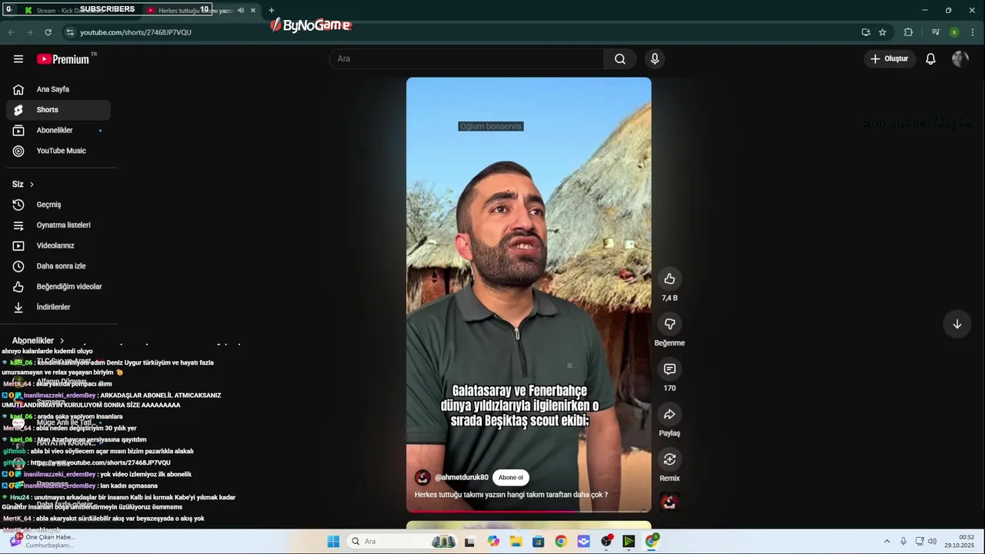Screen dimensions: 985x554
Task: Click the address bar URL
Action: click(135, 32)
